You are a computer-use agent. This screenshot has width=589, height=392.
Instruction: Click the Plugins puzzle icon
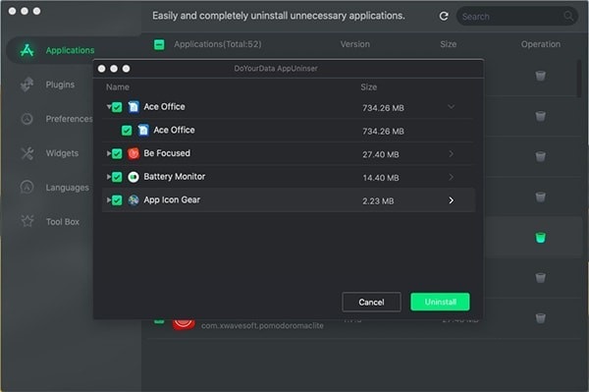[27, 84]
